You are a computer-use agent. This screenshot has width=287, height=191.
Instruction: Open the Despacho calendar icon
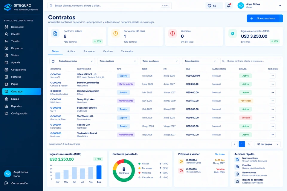tap(6, 48)
